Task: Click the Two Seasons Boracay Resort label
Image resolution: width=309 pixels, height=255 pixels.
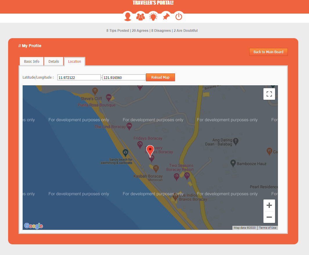Action: pos(180,167)
